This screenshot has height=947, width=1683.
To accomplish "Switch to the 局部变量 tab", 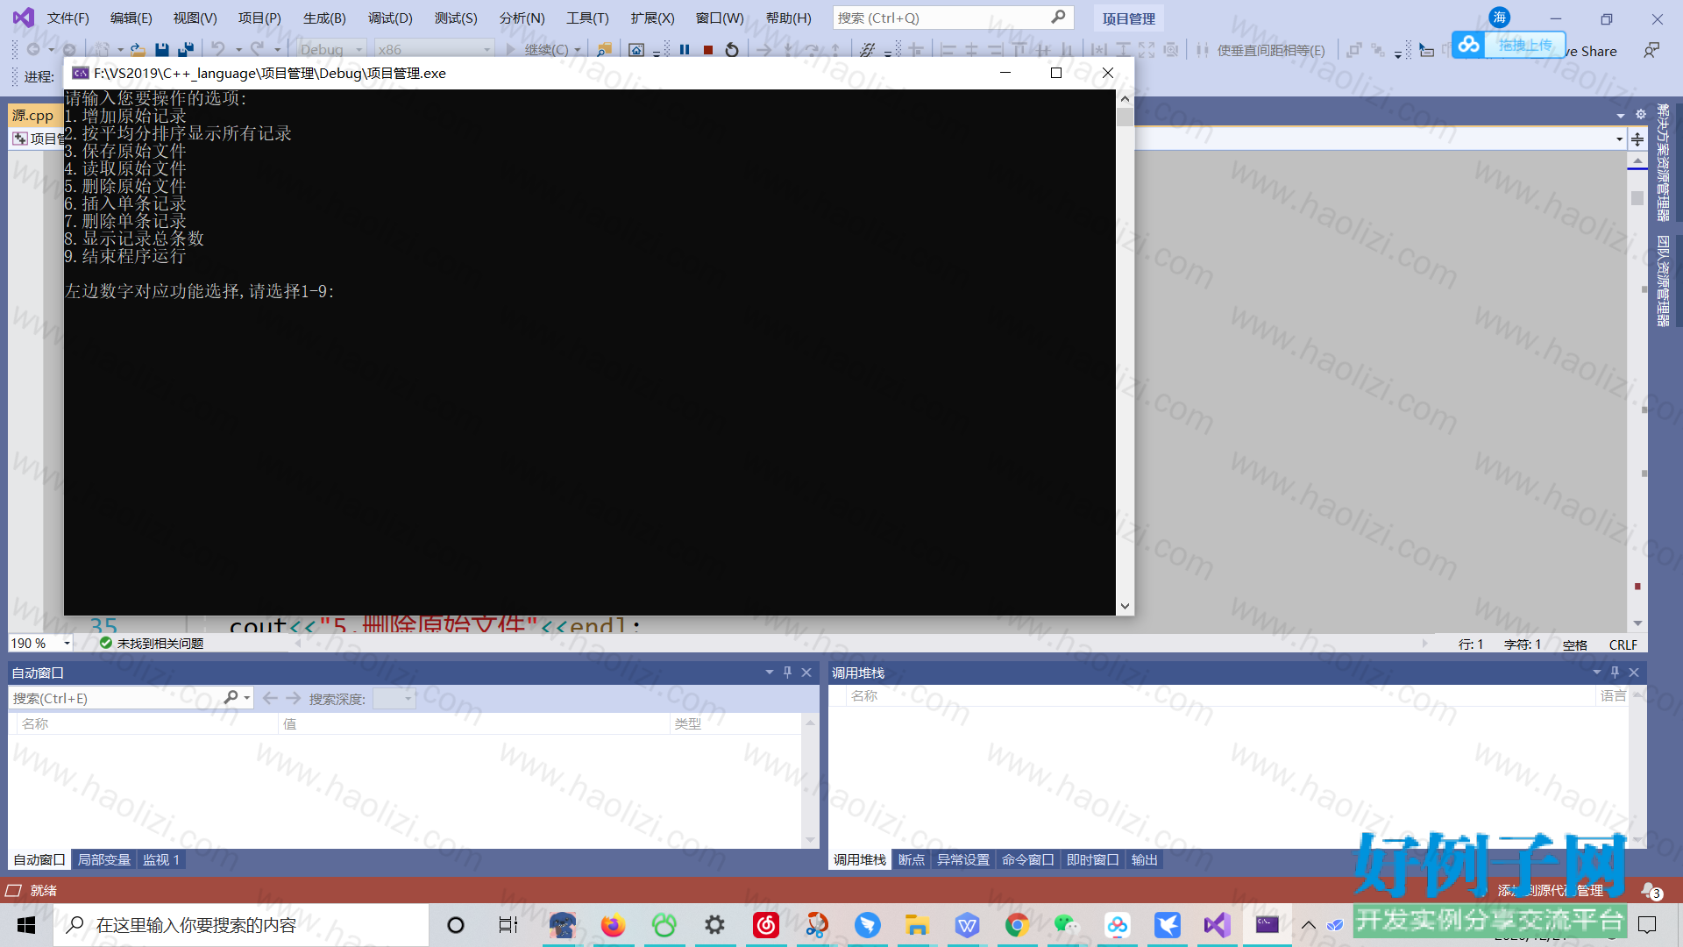I will (104, 860).
